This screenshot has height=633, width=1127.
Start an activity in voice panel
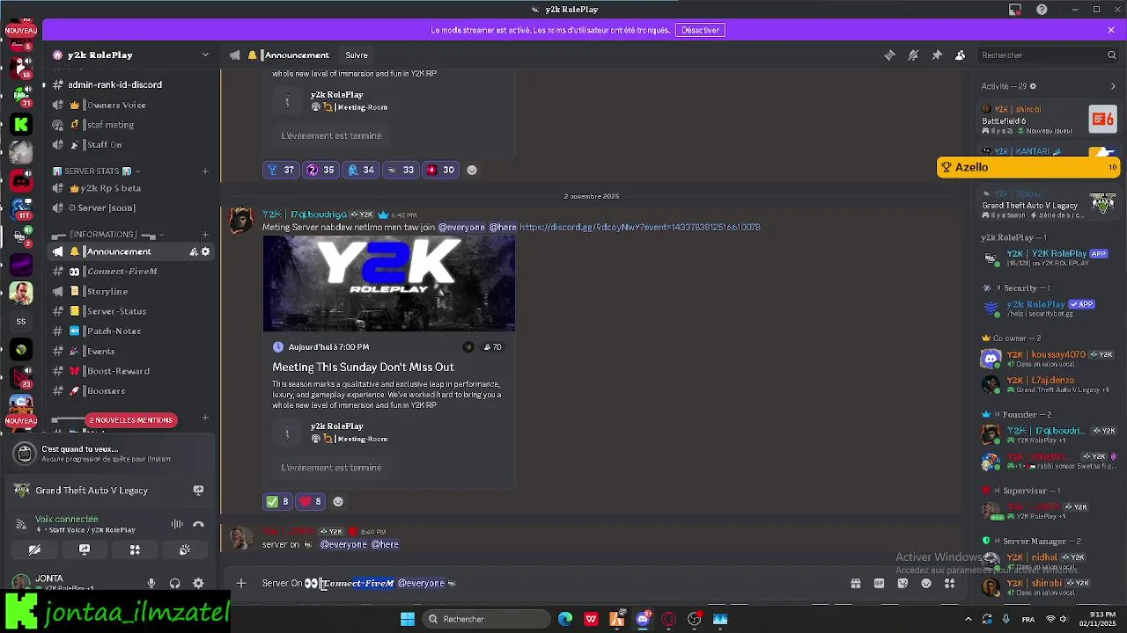[135, 549]
